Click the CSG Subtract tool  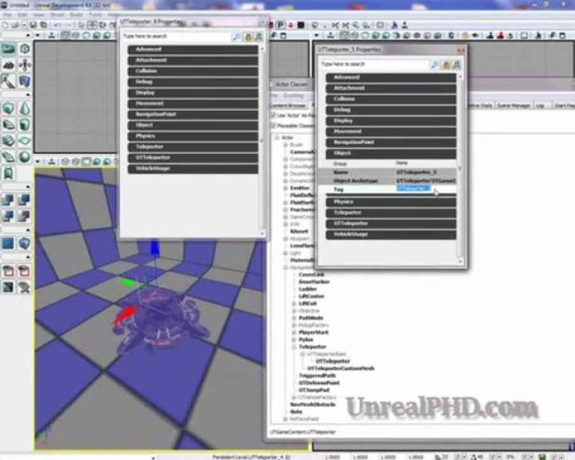tap(24, 200)
